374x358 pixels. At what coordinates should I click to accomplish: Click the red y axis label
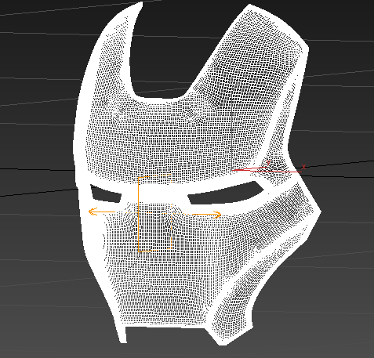click(x=268, y=162)
